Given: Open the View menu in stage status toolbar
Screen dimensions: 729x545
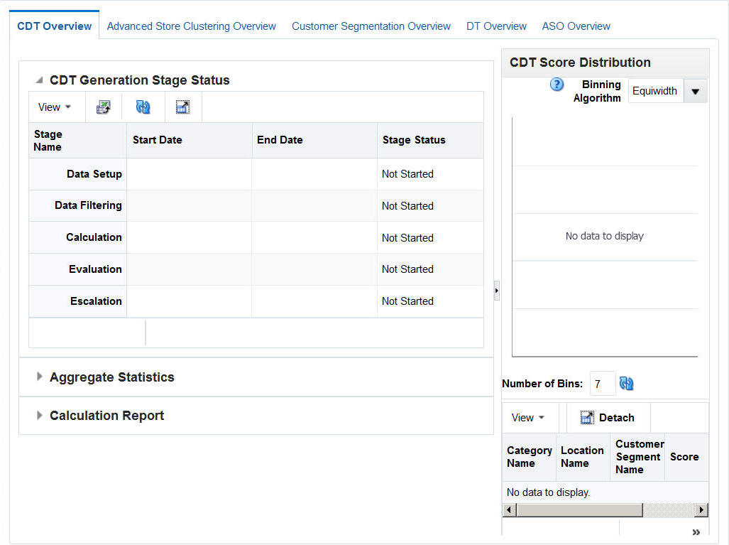Looking at the screenshot, I should tap(55, 107).
